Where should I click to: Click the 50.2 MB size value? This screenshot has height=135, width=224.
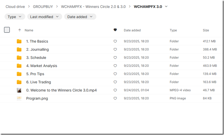pos(209,58)
